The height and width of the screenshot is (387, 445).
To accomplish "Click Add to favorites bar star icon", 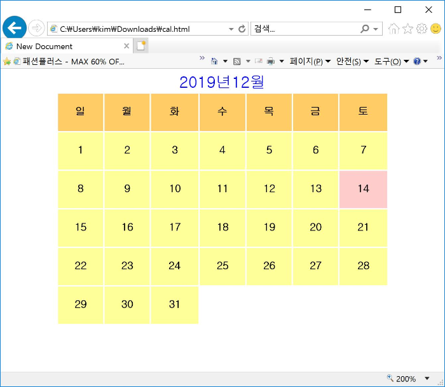I will (x=7, y=61).
